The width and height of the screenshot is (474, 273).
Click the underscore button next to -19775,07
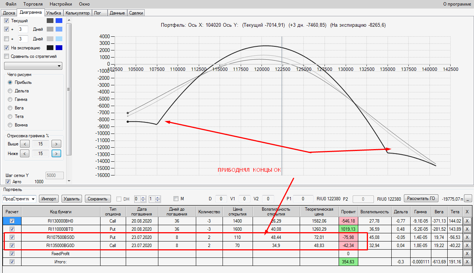[x=469, y=199]
